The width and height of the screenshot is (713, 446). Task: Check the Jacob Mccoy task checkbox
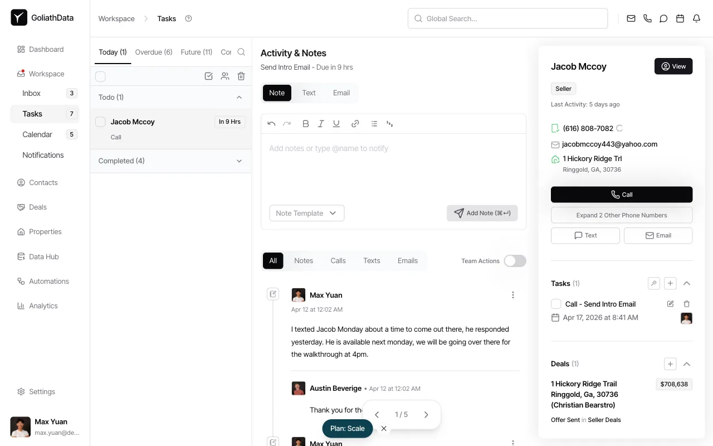pos(100,122)
